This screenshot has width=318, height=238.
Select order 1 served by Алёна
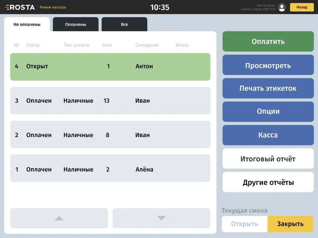(111, 168)
